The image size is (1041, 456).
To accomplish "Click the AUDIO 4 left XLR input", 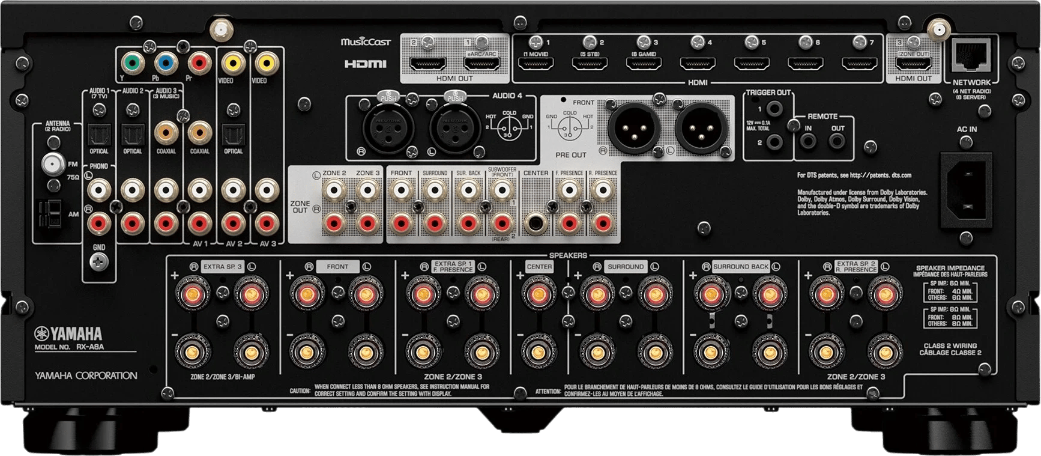I will 456,127.
